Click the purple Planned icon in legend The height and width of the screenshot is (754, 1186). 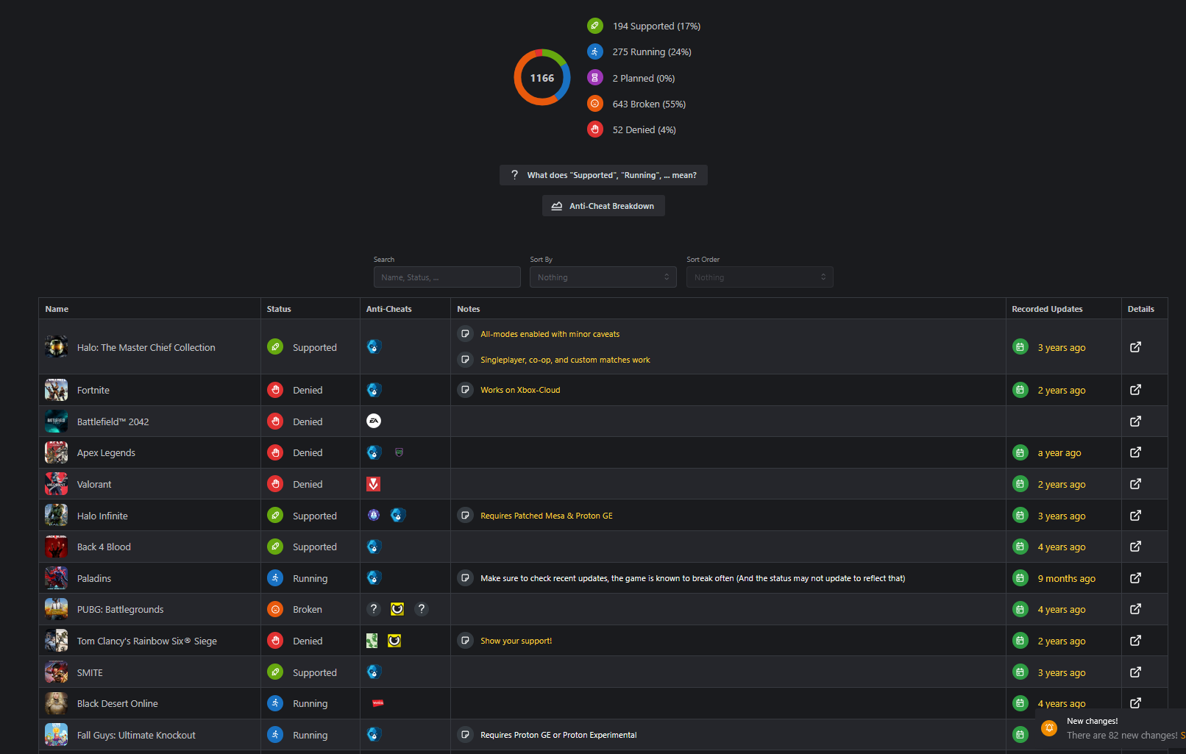point(595,78)
